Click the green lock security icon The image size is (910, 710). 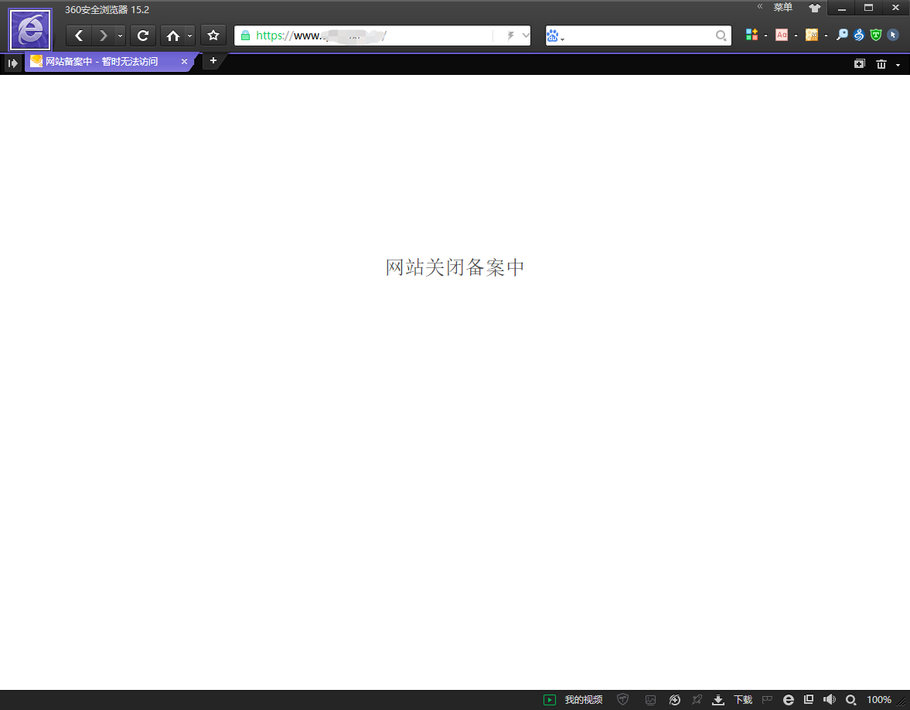(x=246, y=36)
